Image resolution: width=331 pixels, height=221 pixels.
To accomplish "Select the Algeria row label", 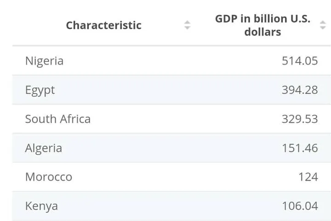I will coord(44,148).
